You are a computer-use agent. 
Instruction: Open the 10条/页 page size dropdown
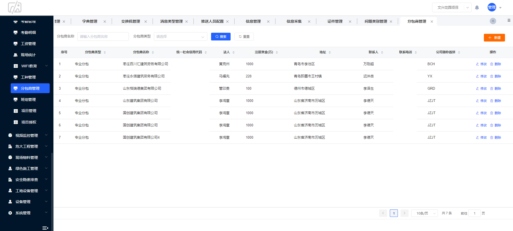pyautogui.click(x=424, y=213)
